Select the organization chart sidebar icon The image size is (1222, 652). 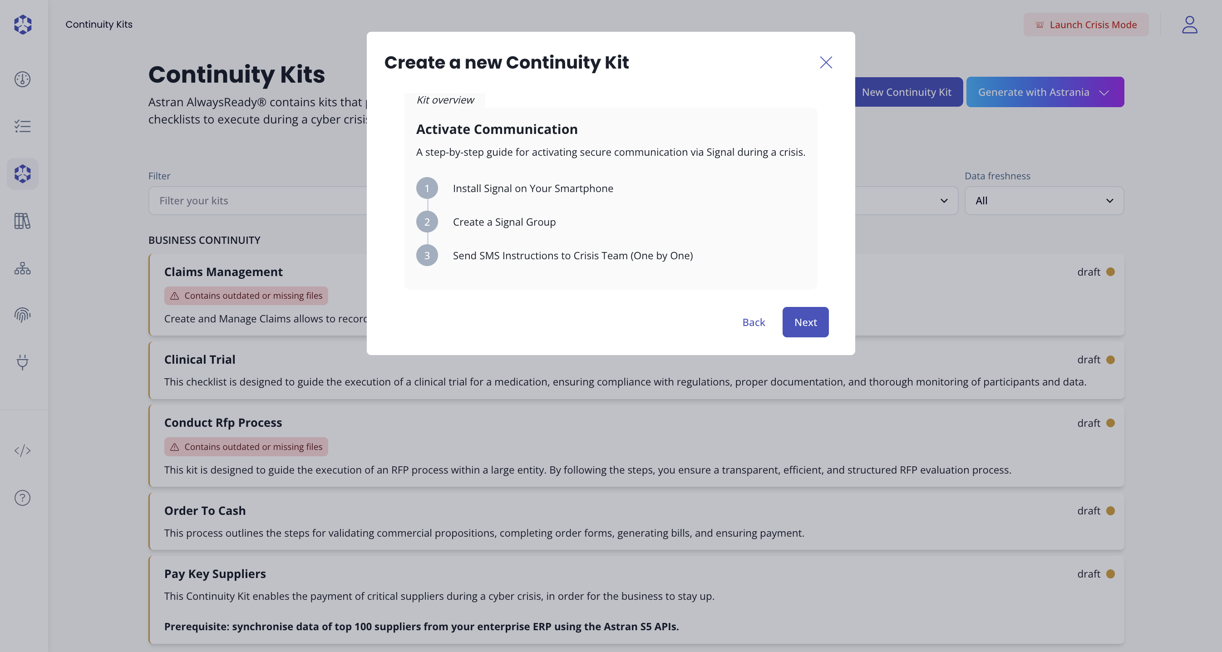click(x=22, y=269)
